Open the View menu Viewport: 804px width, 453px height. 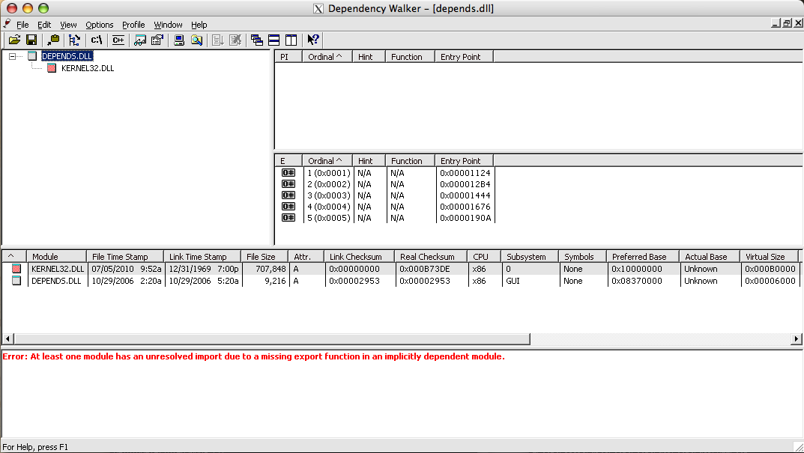[x=68, y=25]
